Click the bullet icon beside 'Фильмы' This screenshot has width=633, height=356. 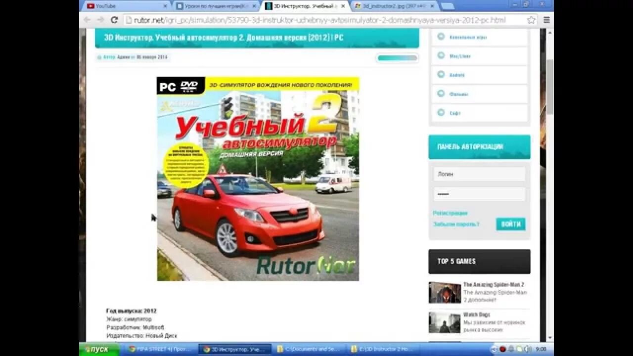[441, 93]
